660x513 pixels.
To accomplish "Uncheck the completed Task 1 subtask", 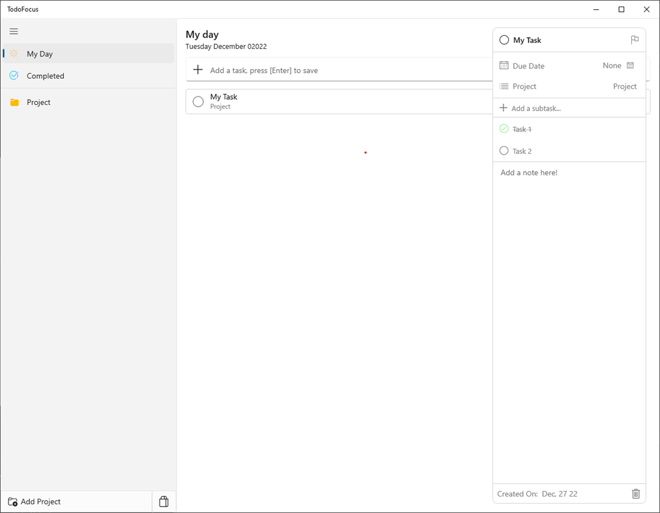I will click(504, 129).
